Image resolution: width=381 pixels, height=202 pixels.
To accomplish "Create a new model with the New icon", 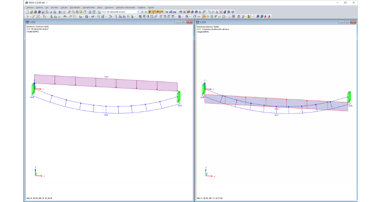I will tap(27, 12).
